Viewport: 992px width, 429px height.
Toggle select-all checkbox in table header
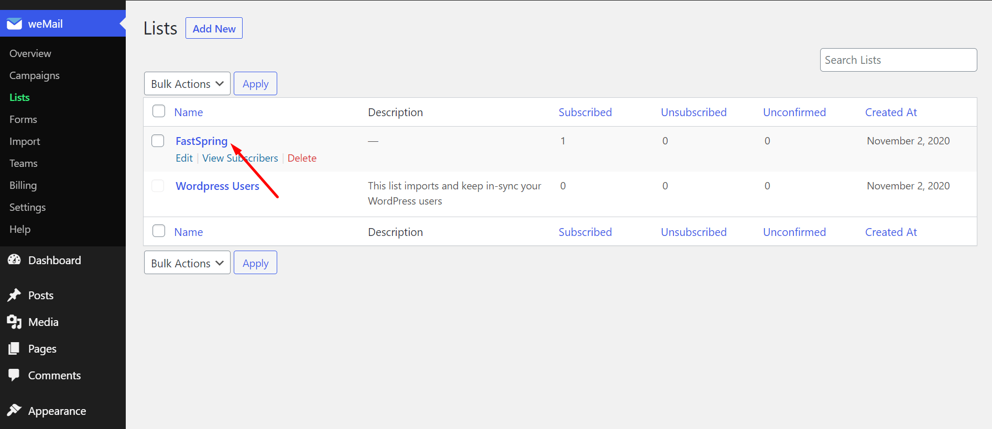click(159, 111)
